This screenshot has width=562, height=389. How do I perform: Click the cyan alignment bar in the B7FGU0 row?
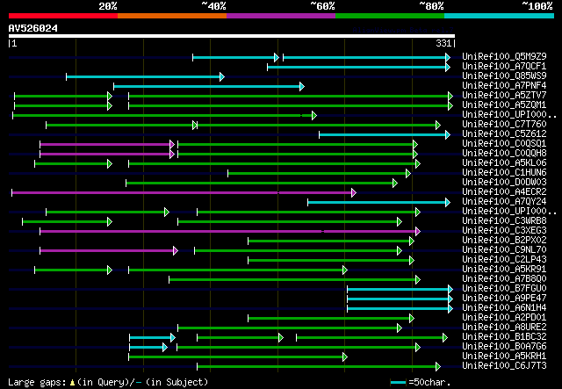point(400,290)
